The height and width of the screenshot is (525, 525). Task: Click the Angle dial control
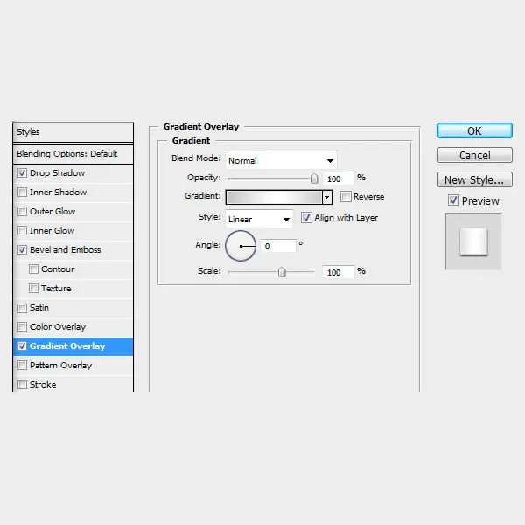pyautogui.click(x=241, y=246)
